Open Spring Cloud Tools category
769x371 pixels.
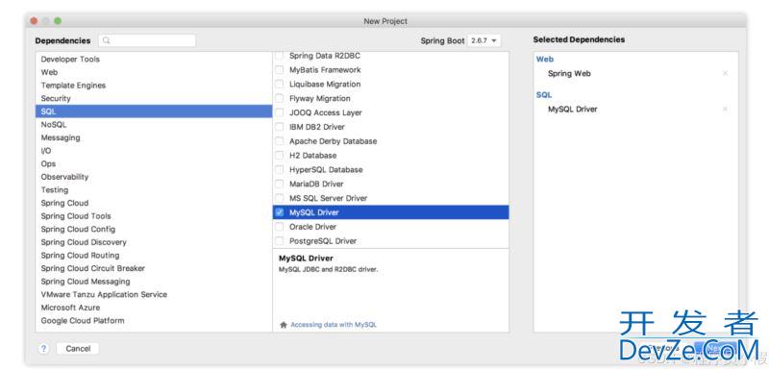pyautogui.click(x=154, y=216)
